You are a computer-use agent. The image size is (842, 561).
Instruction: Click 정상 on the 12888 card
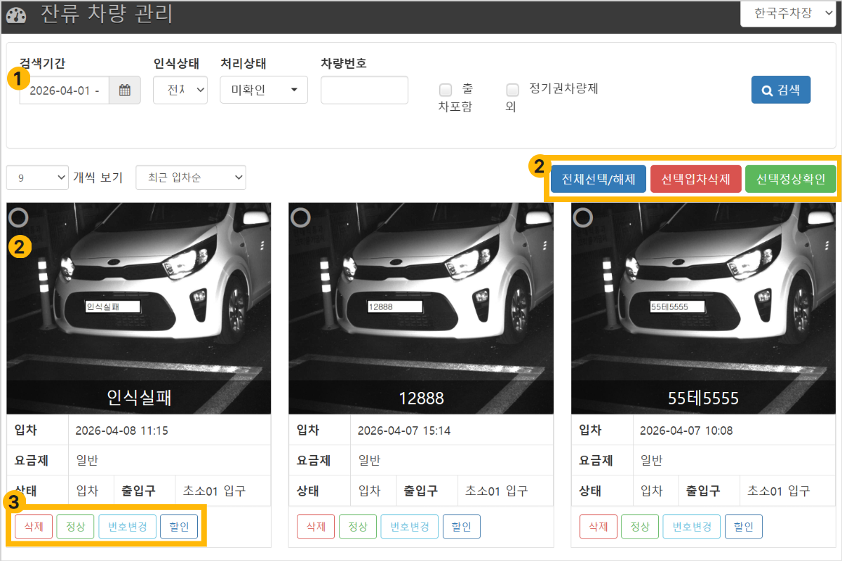pos(358,527)
